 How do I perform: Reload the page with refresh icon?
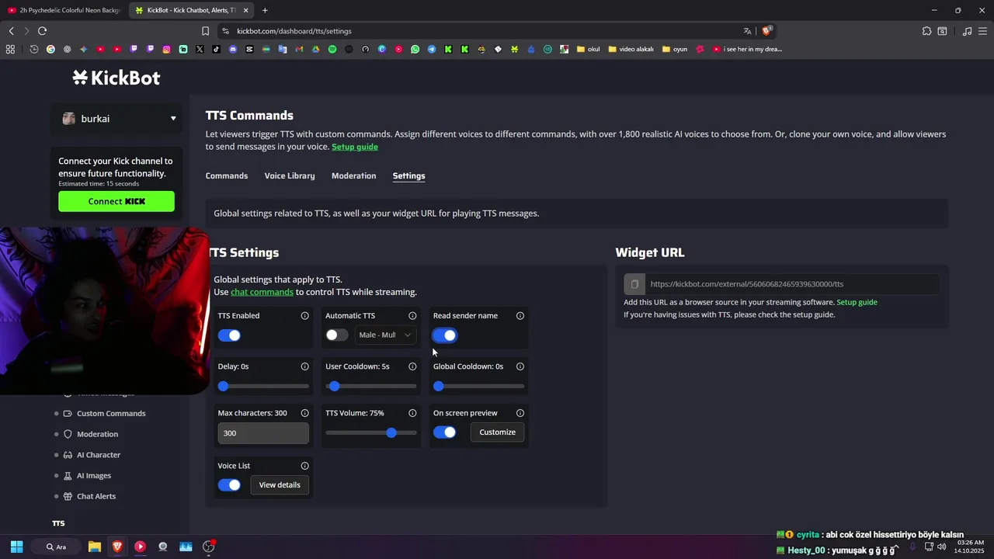[x=42, y=31]
